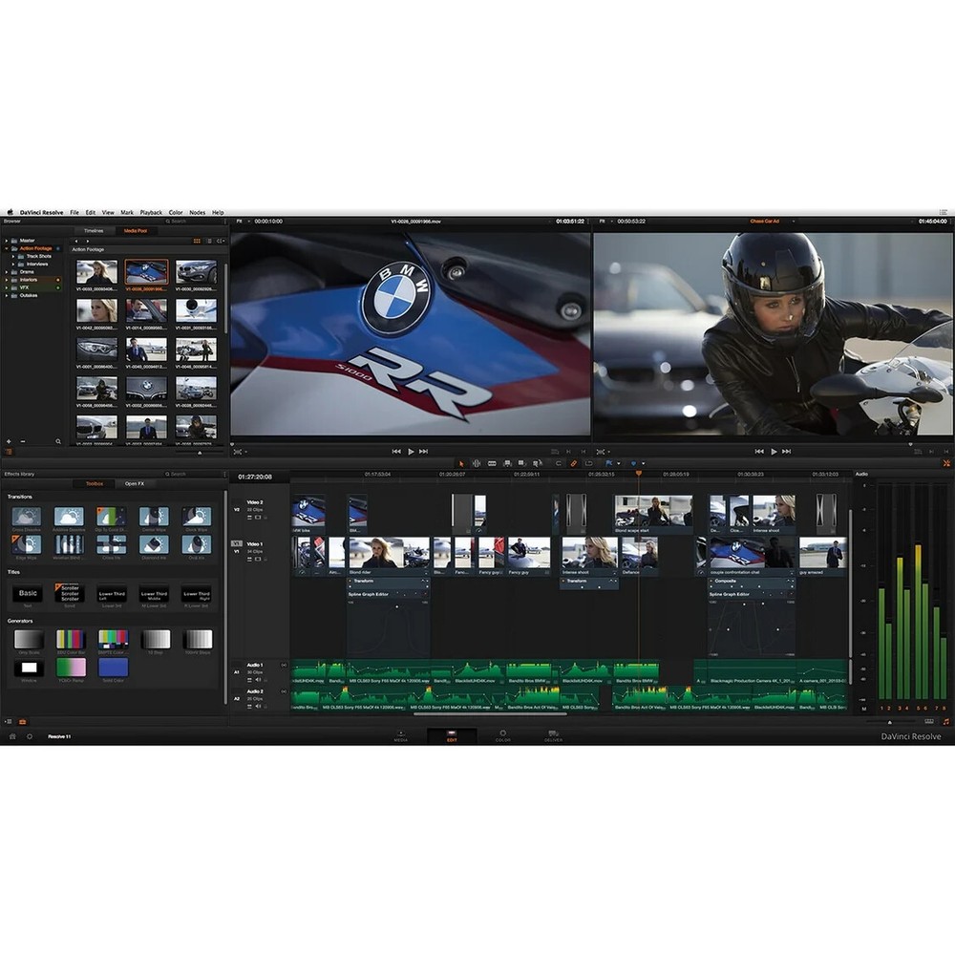Switch Media Pool to thumbnail grid view
Viewport: 955px width, 955px height.
click(197, 241)
